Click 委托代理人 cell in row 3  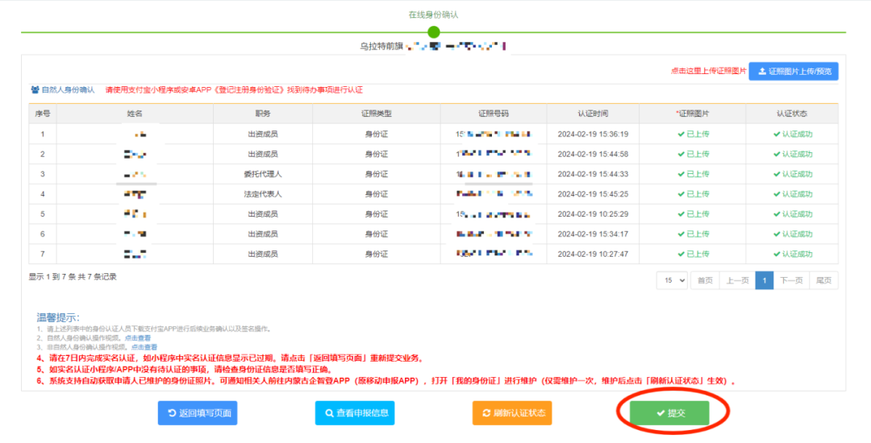point(263,174)
